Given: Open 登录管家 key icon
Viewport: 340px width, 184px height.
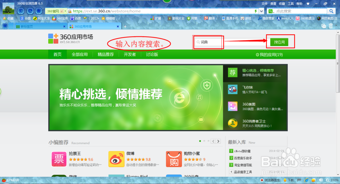Looking at the screenshot, I should tap(266, 18).
